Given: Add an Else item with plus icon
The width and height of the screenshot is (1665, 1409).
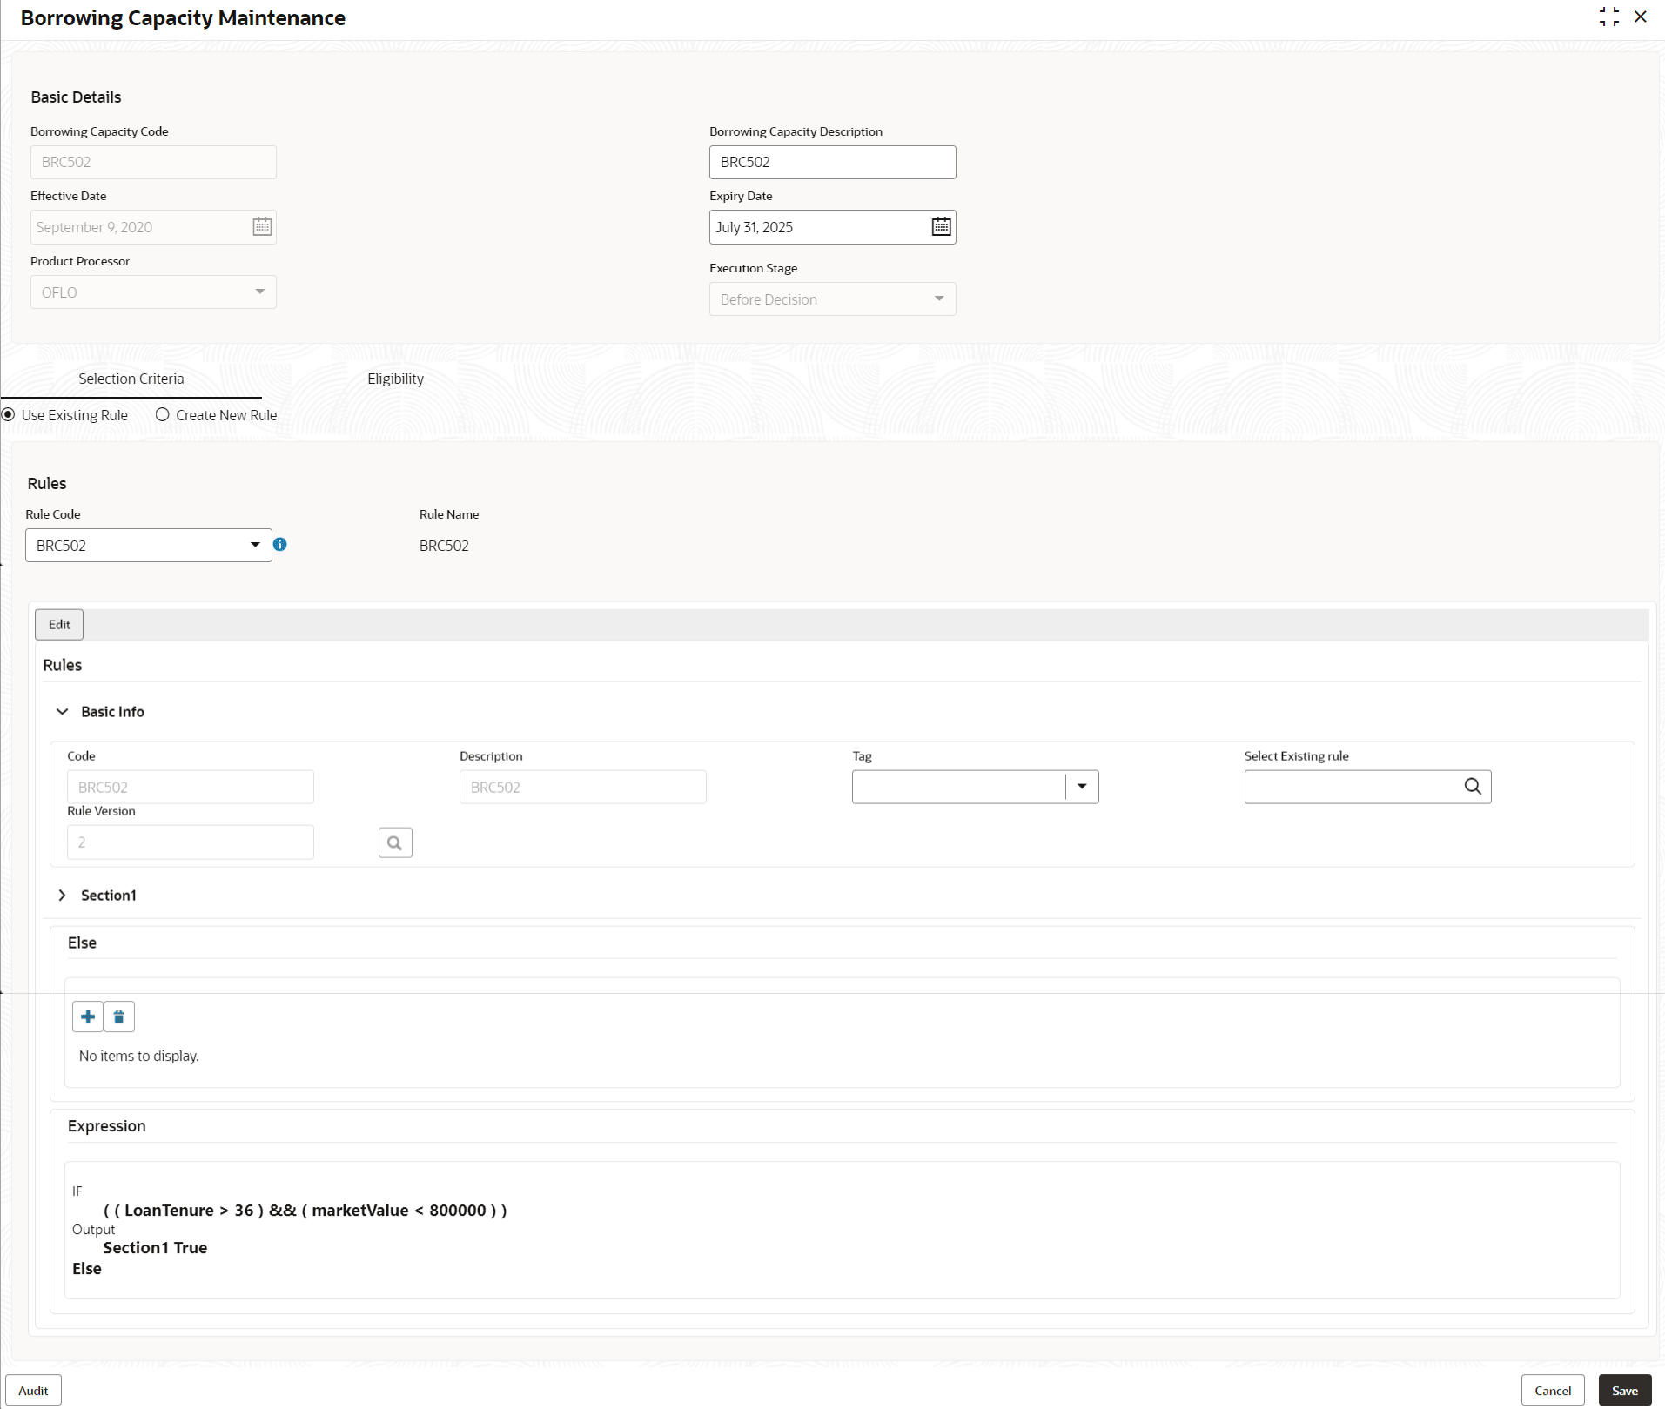Looking at the screenshot, I should 88,1016.
